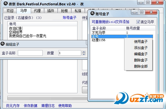Select account 夜泪幻影 in logged-in list
The width and height of the screenshot is (166, 109).
click(16, 28)
